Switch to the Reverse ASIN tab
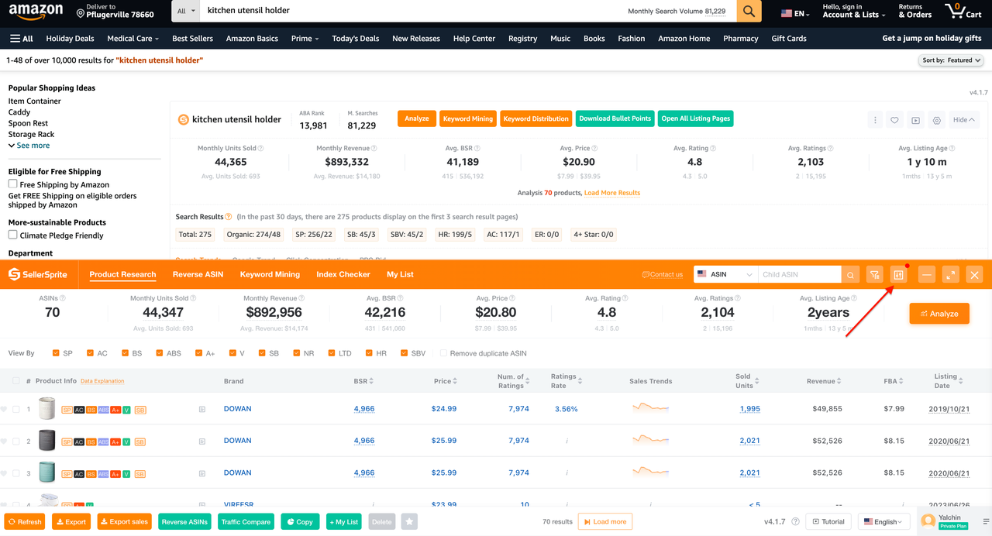Image resolution: width=992 pixels, height=536 pixels. click(198, 274)
